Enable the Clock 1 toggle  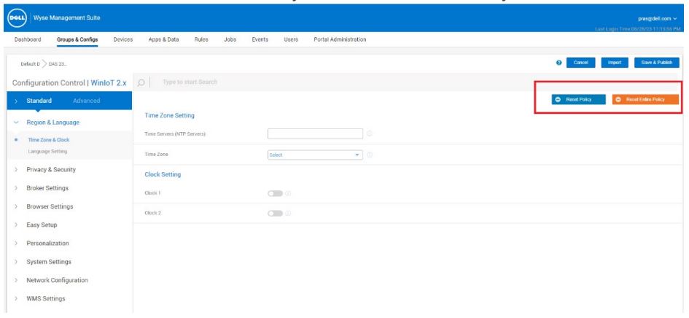(x=275, y=193)
